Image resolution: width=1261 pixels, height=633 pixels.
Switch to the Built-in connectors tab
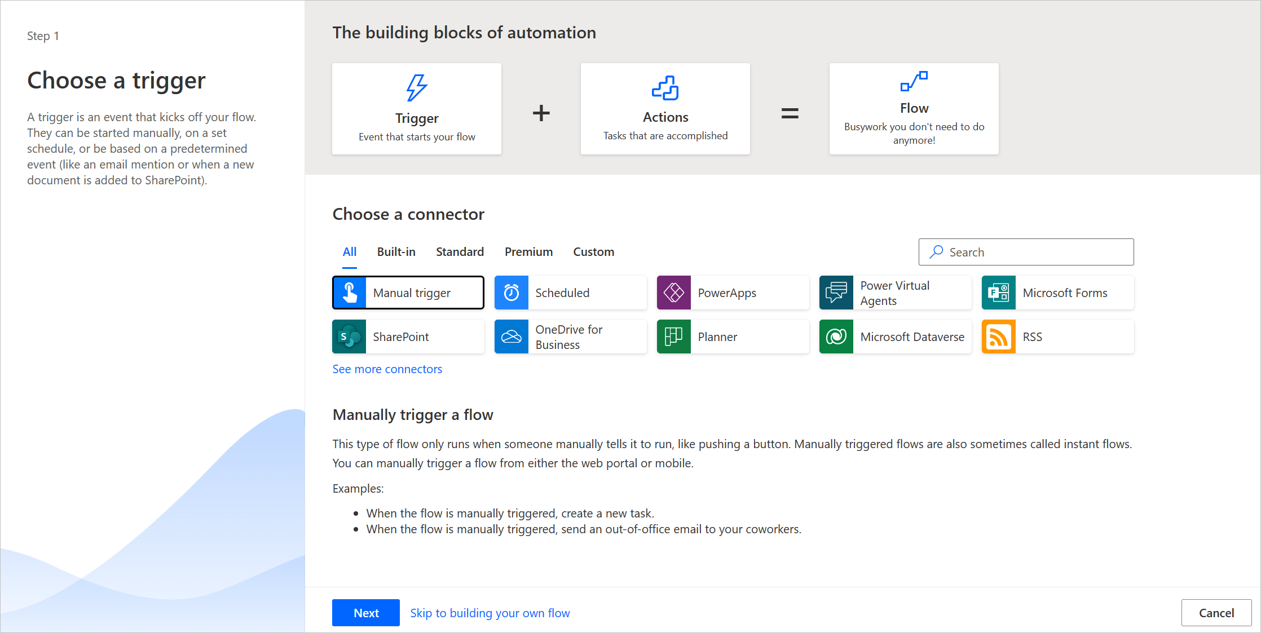(x=395, y=252)
